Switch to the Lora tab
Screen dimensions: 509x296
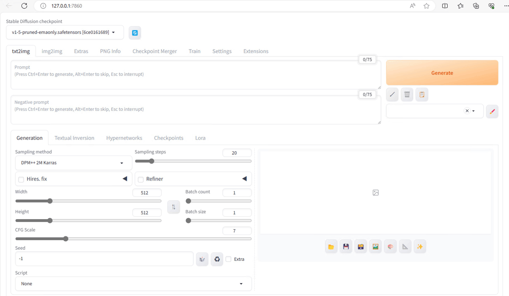click(200, 138)
